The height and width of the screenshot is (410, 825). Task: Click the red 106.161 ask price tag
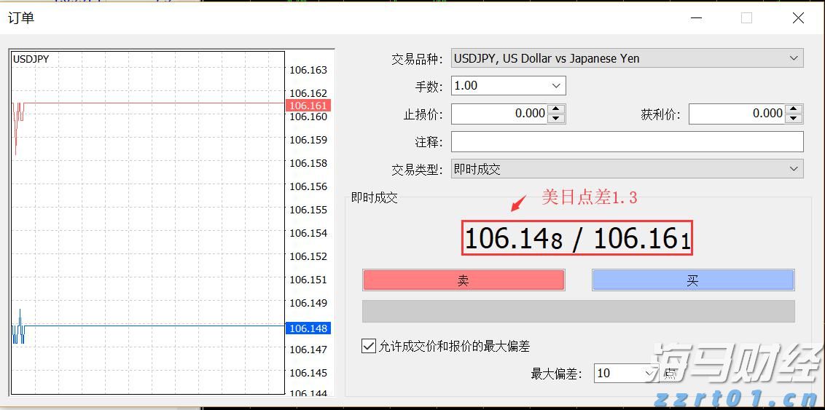308,106
